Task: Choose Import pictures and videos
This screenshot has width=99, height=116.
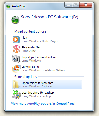Action: click(x=47, y=59)
